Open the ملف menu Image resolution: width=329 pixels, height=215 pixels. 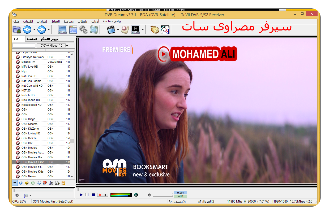(x=16, y=21)
